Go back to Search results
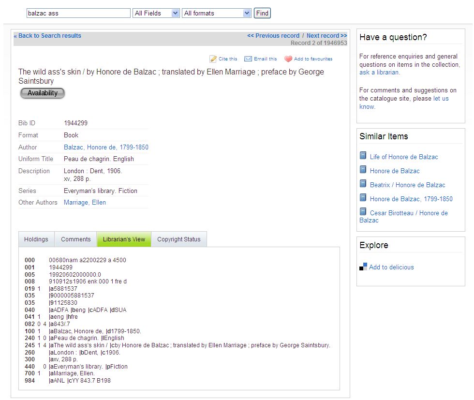The width and height of the screenshot is (474, 400). 47,36
